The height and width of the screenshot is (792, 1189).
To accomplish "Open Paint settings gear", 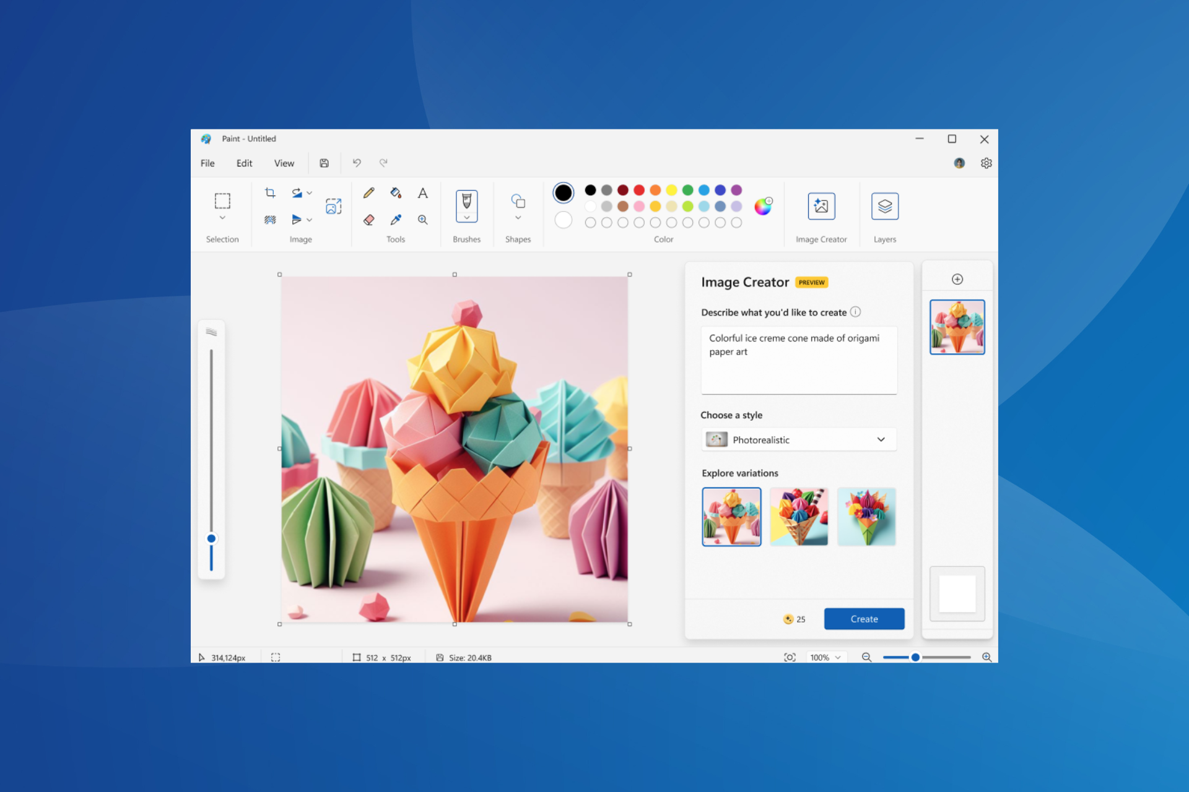I will tap(986, 163).
